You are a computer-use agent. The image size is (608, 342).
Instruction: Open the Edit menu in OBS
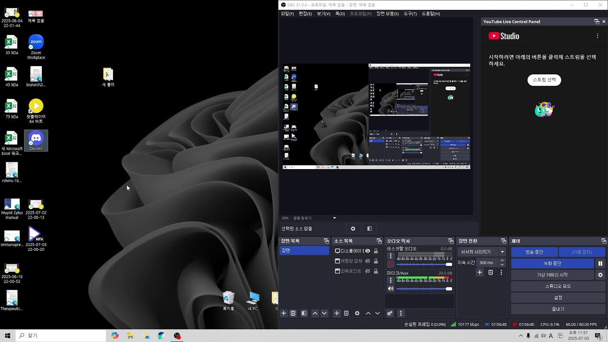[305, 14]
